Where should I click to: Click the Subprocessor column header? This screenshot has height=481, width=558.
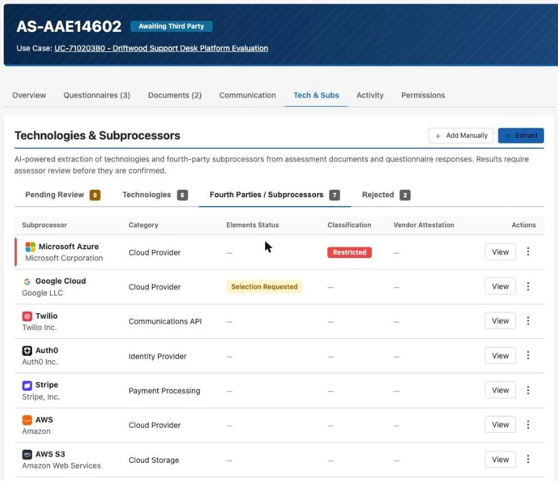[45, 225]
